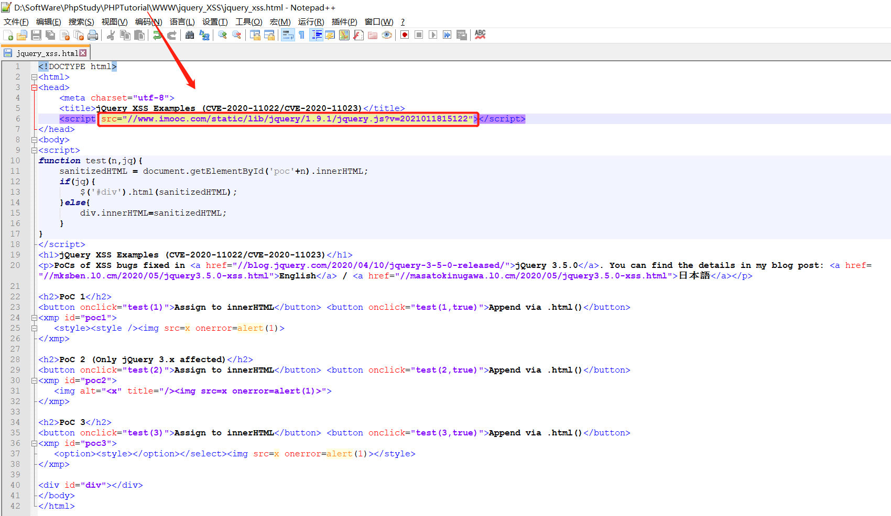Open the user defined language icon
Viewport: 891px width, 516px height.
[x=330, y=35]
